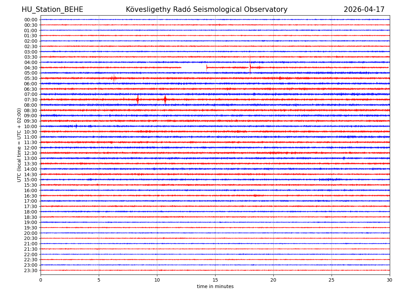Select the 00:00 time label on y-axis
The width and height of the screenshot is (406, 305).
(30, 20)
